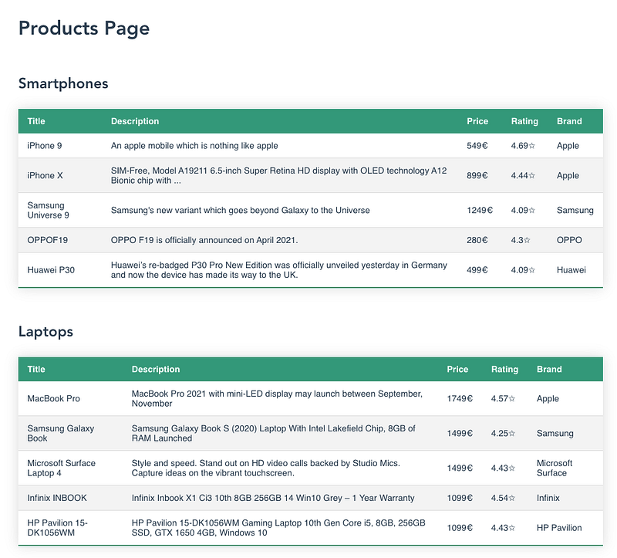Click the 4.44 rating star of iPhone X

(532, 176)
